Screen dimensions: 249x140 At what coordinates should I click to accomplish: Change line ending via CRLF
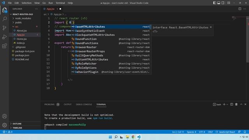[x=210, y=132]
